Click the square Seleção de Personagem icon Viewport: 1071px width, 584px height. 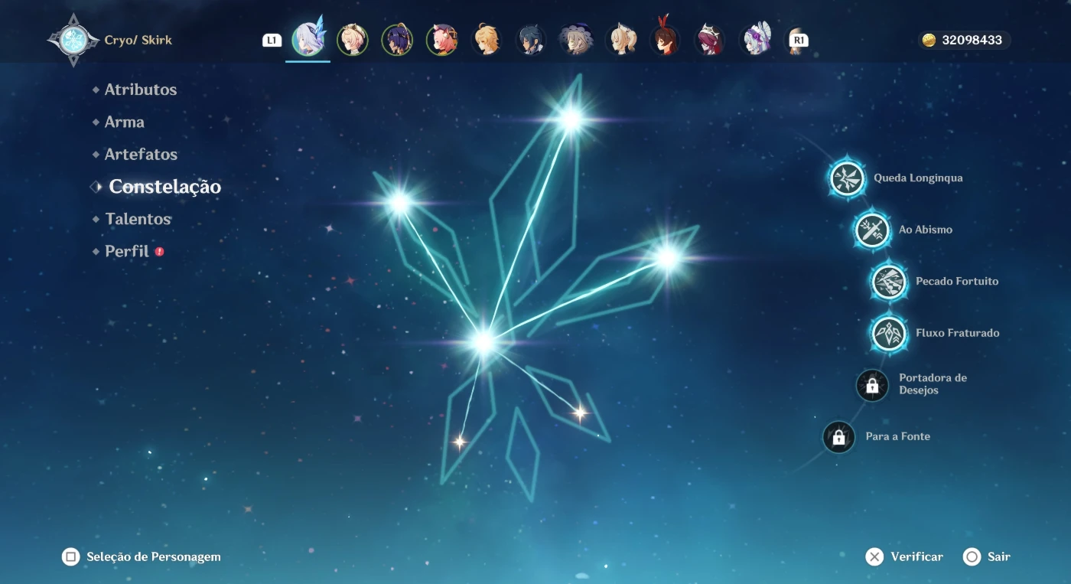click(70, 556)
